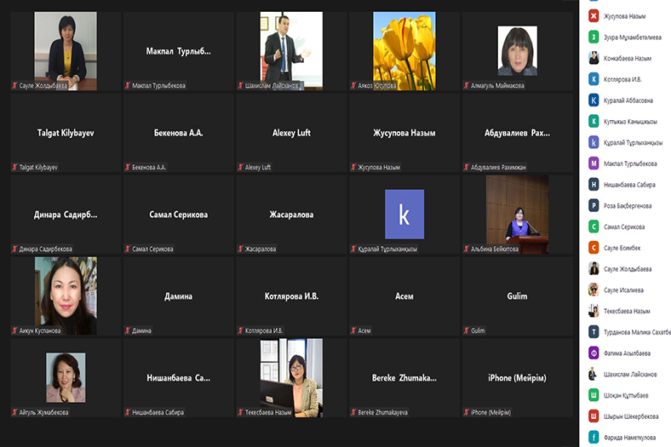Open the Асем participant tile
The image size is (671, 447).
click(404, 296)
